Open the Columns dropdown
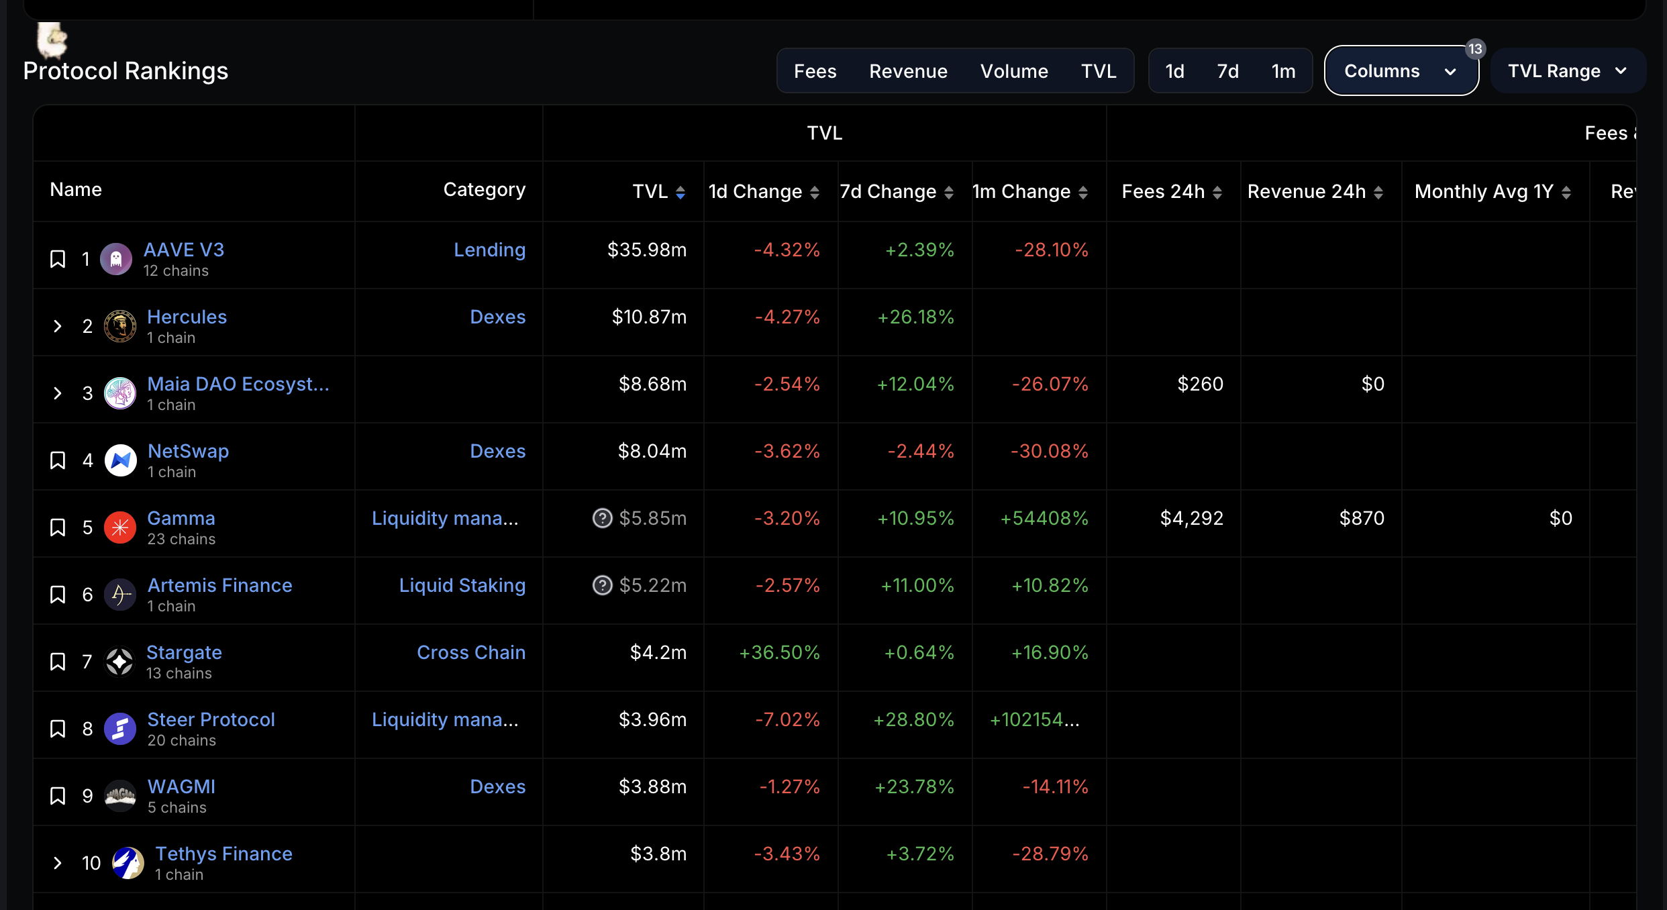1667x910 pixels. 1401,71
